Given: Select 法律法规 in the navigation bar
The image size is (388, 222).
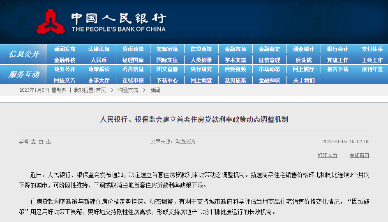Looking at the screenshot, I should pyautogui.click(x=99, y=49).
